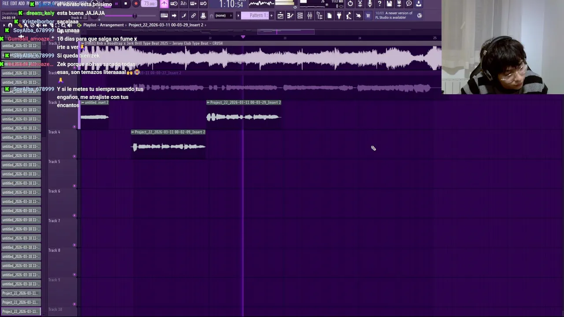564x317 pixels.
Task: Mute Track 6 using its dot
Action: [74, 215]
